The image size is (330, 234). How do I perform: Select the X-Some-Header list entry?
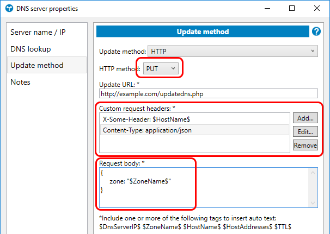tap(154, 118)
